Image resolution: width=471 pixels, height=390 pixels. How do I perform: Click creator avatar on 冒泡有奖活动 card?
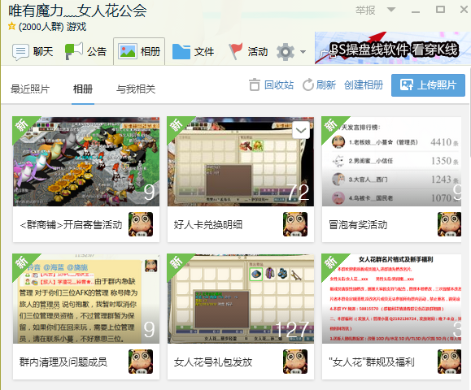pyautogui.click(x=449, y=224)
